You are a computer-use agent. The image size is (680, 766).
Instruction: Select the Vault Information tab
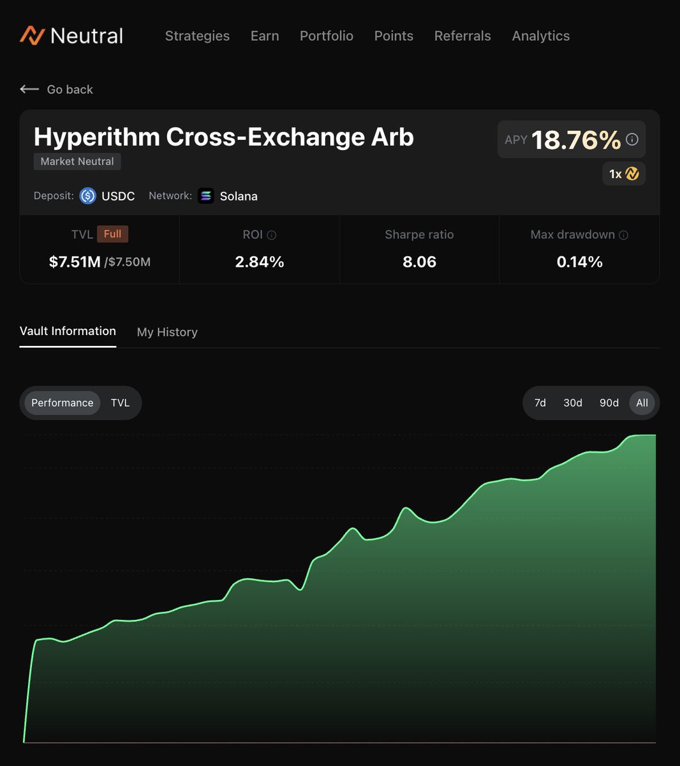[68, 331]
